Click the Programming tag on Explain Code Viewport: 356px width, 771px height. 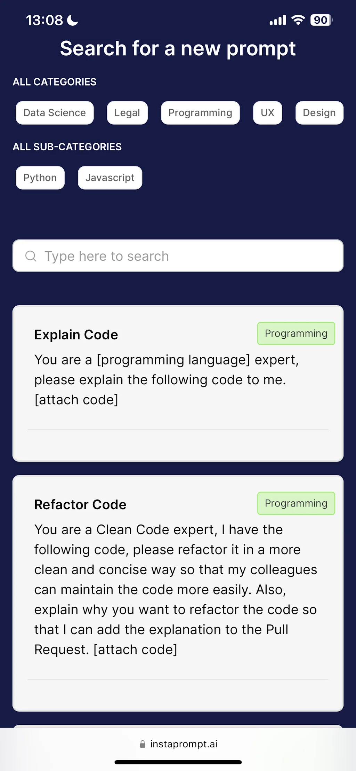tap(296, 333)
